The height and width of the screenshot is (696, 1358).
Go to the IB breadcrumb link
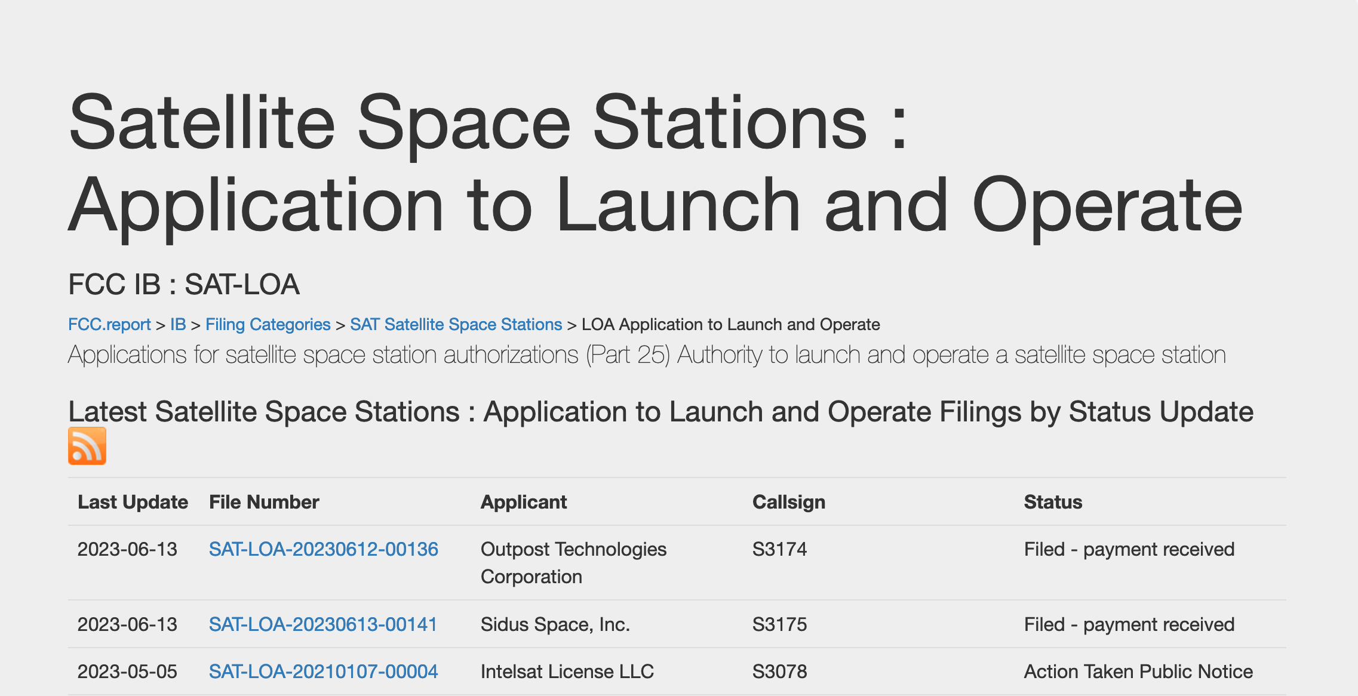point(178,324)
